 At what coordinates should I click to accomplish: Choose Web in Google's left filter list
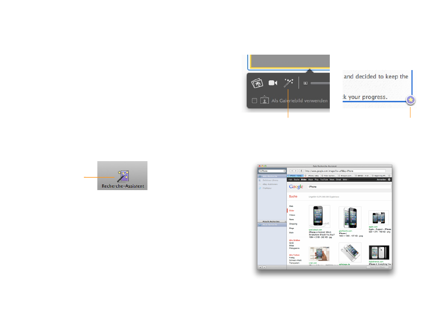pyautogui.click(x=291, y=206)
